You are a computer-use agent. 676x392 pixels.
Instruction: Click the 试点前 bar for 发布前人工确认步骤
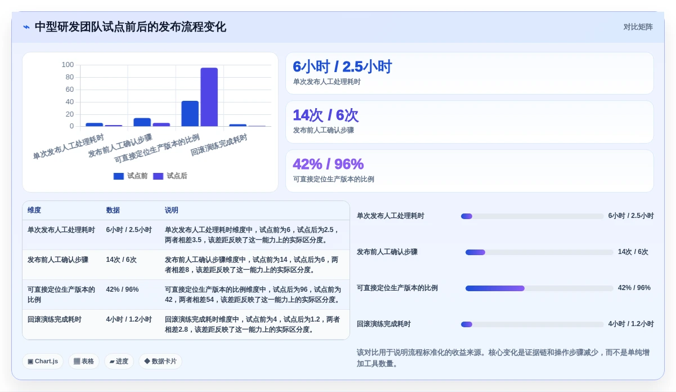pyautogui.click(x=142, y=122)
